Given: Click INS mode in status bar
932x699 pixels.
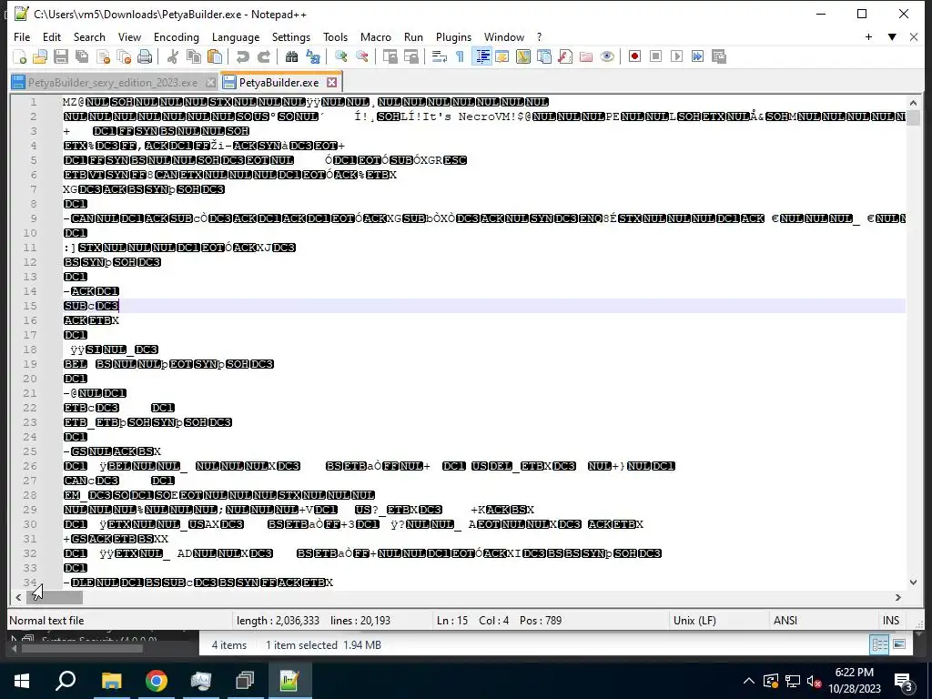Looking at the screenshot, I should 891,621.
